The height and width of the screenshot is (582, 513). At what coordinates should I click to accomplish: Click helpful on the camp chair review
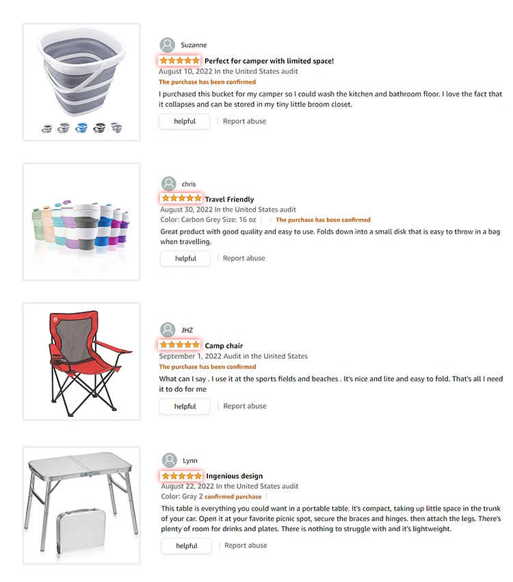[185, 406]
